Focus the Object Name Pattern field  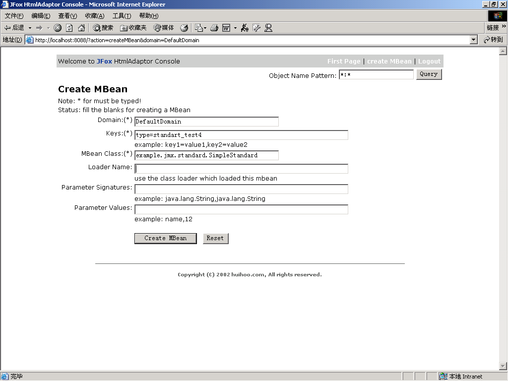click(376, 74)
